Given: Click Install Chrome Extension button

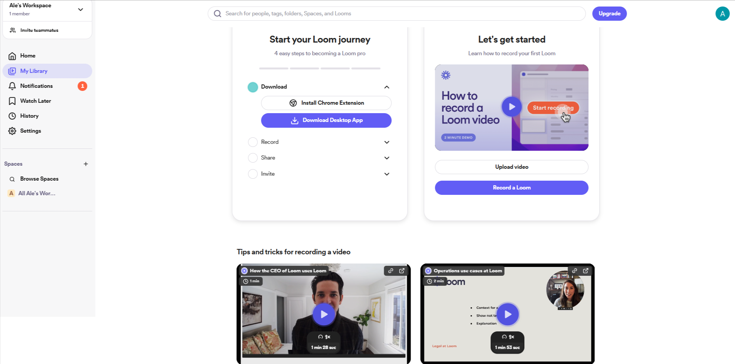Looking at the screenshot, I should (326, 103).
